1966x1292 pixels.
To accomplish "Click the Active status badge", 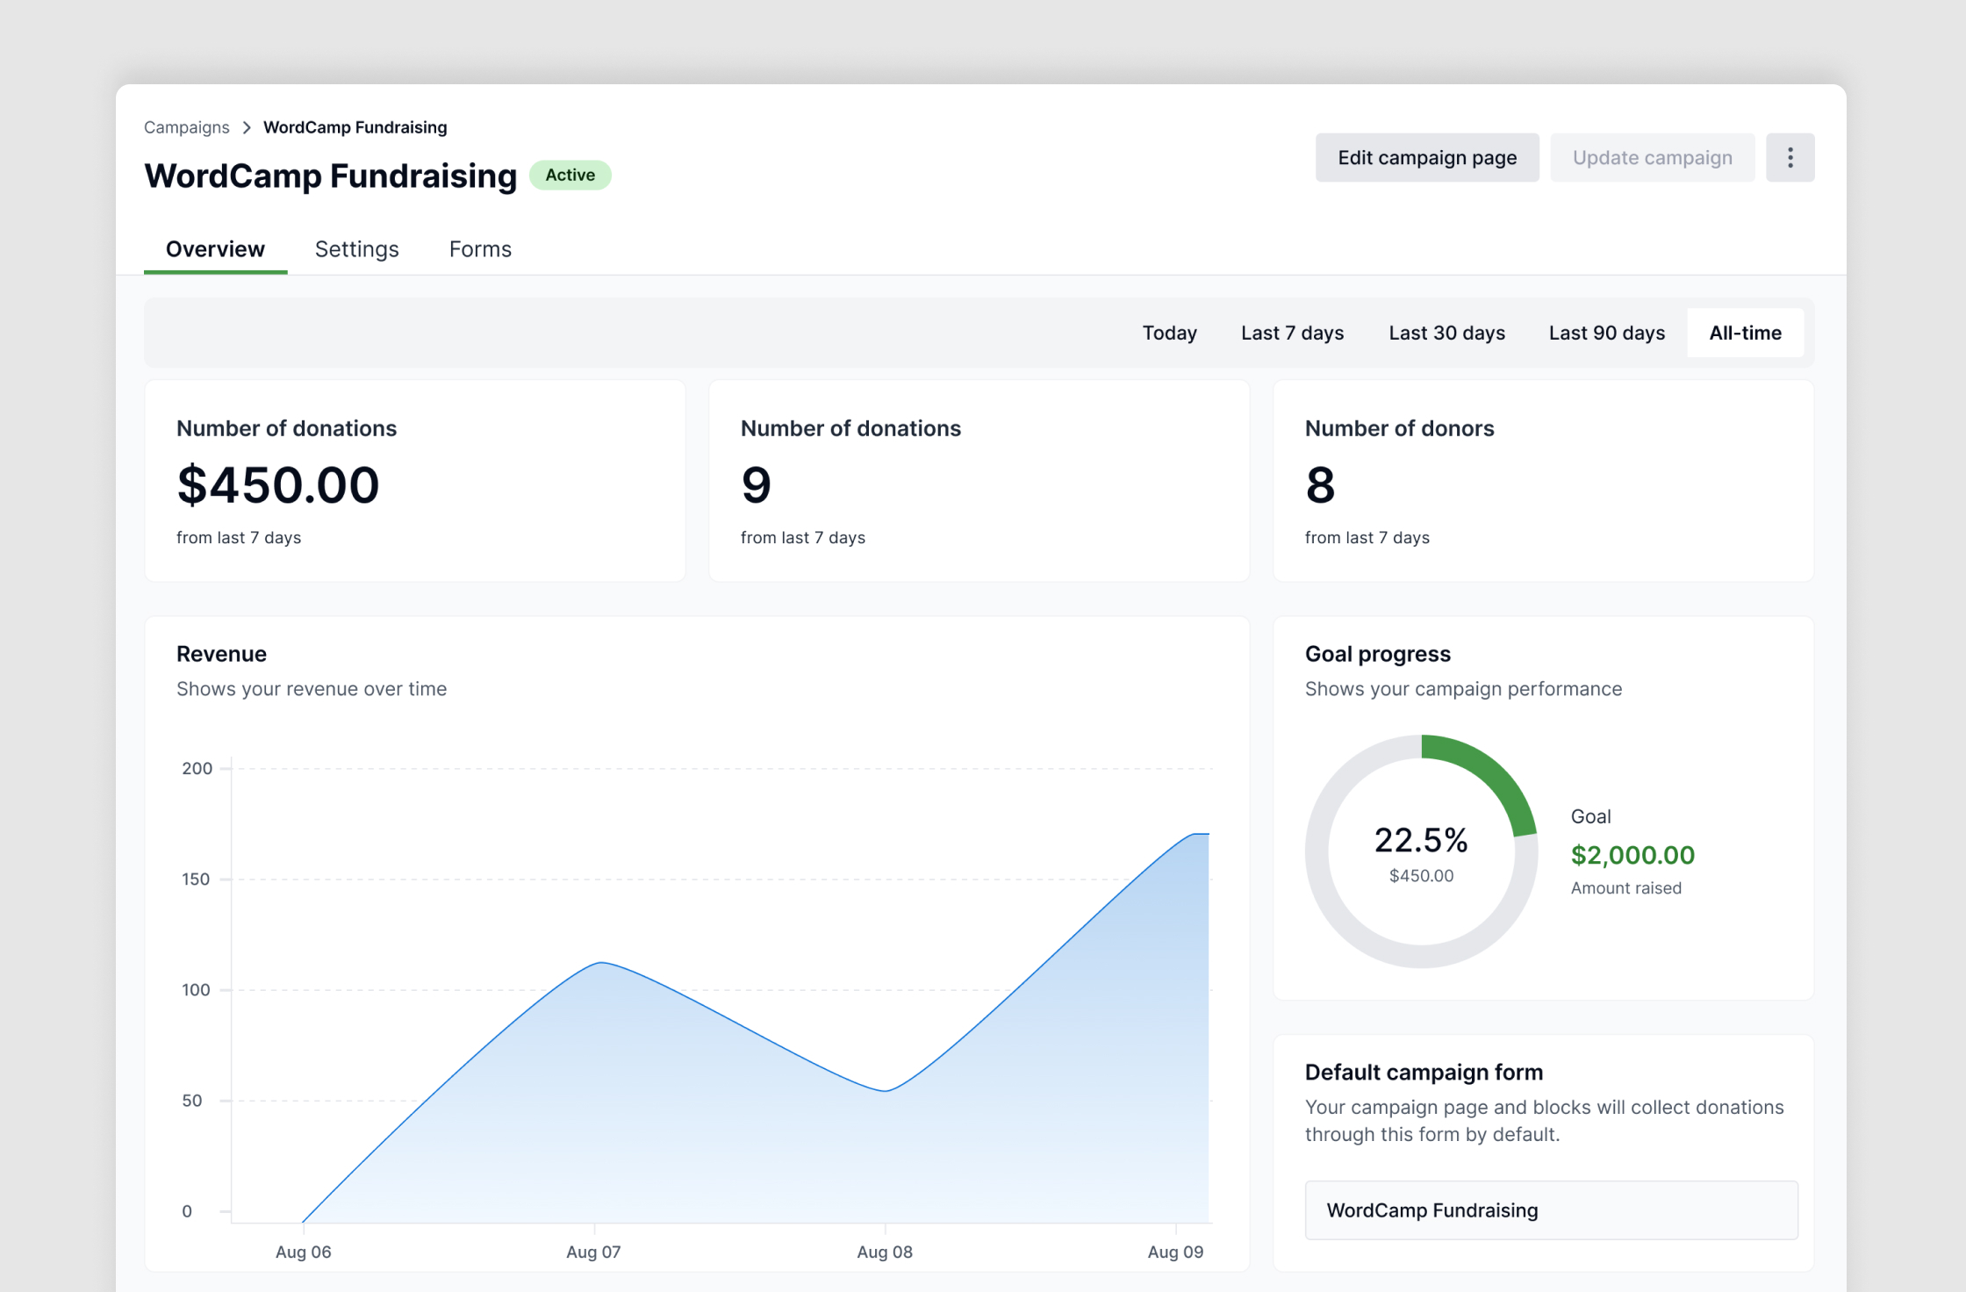I will point(570,175).
